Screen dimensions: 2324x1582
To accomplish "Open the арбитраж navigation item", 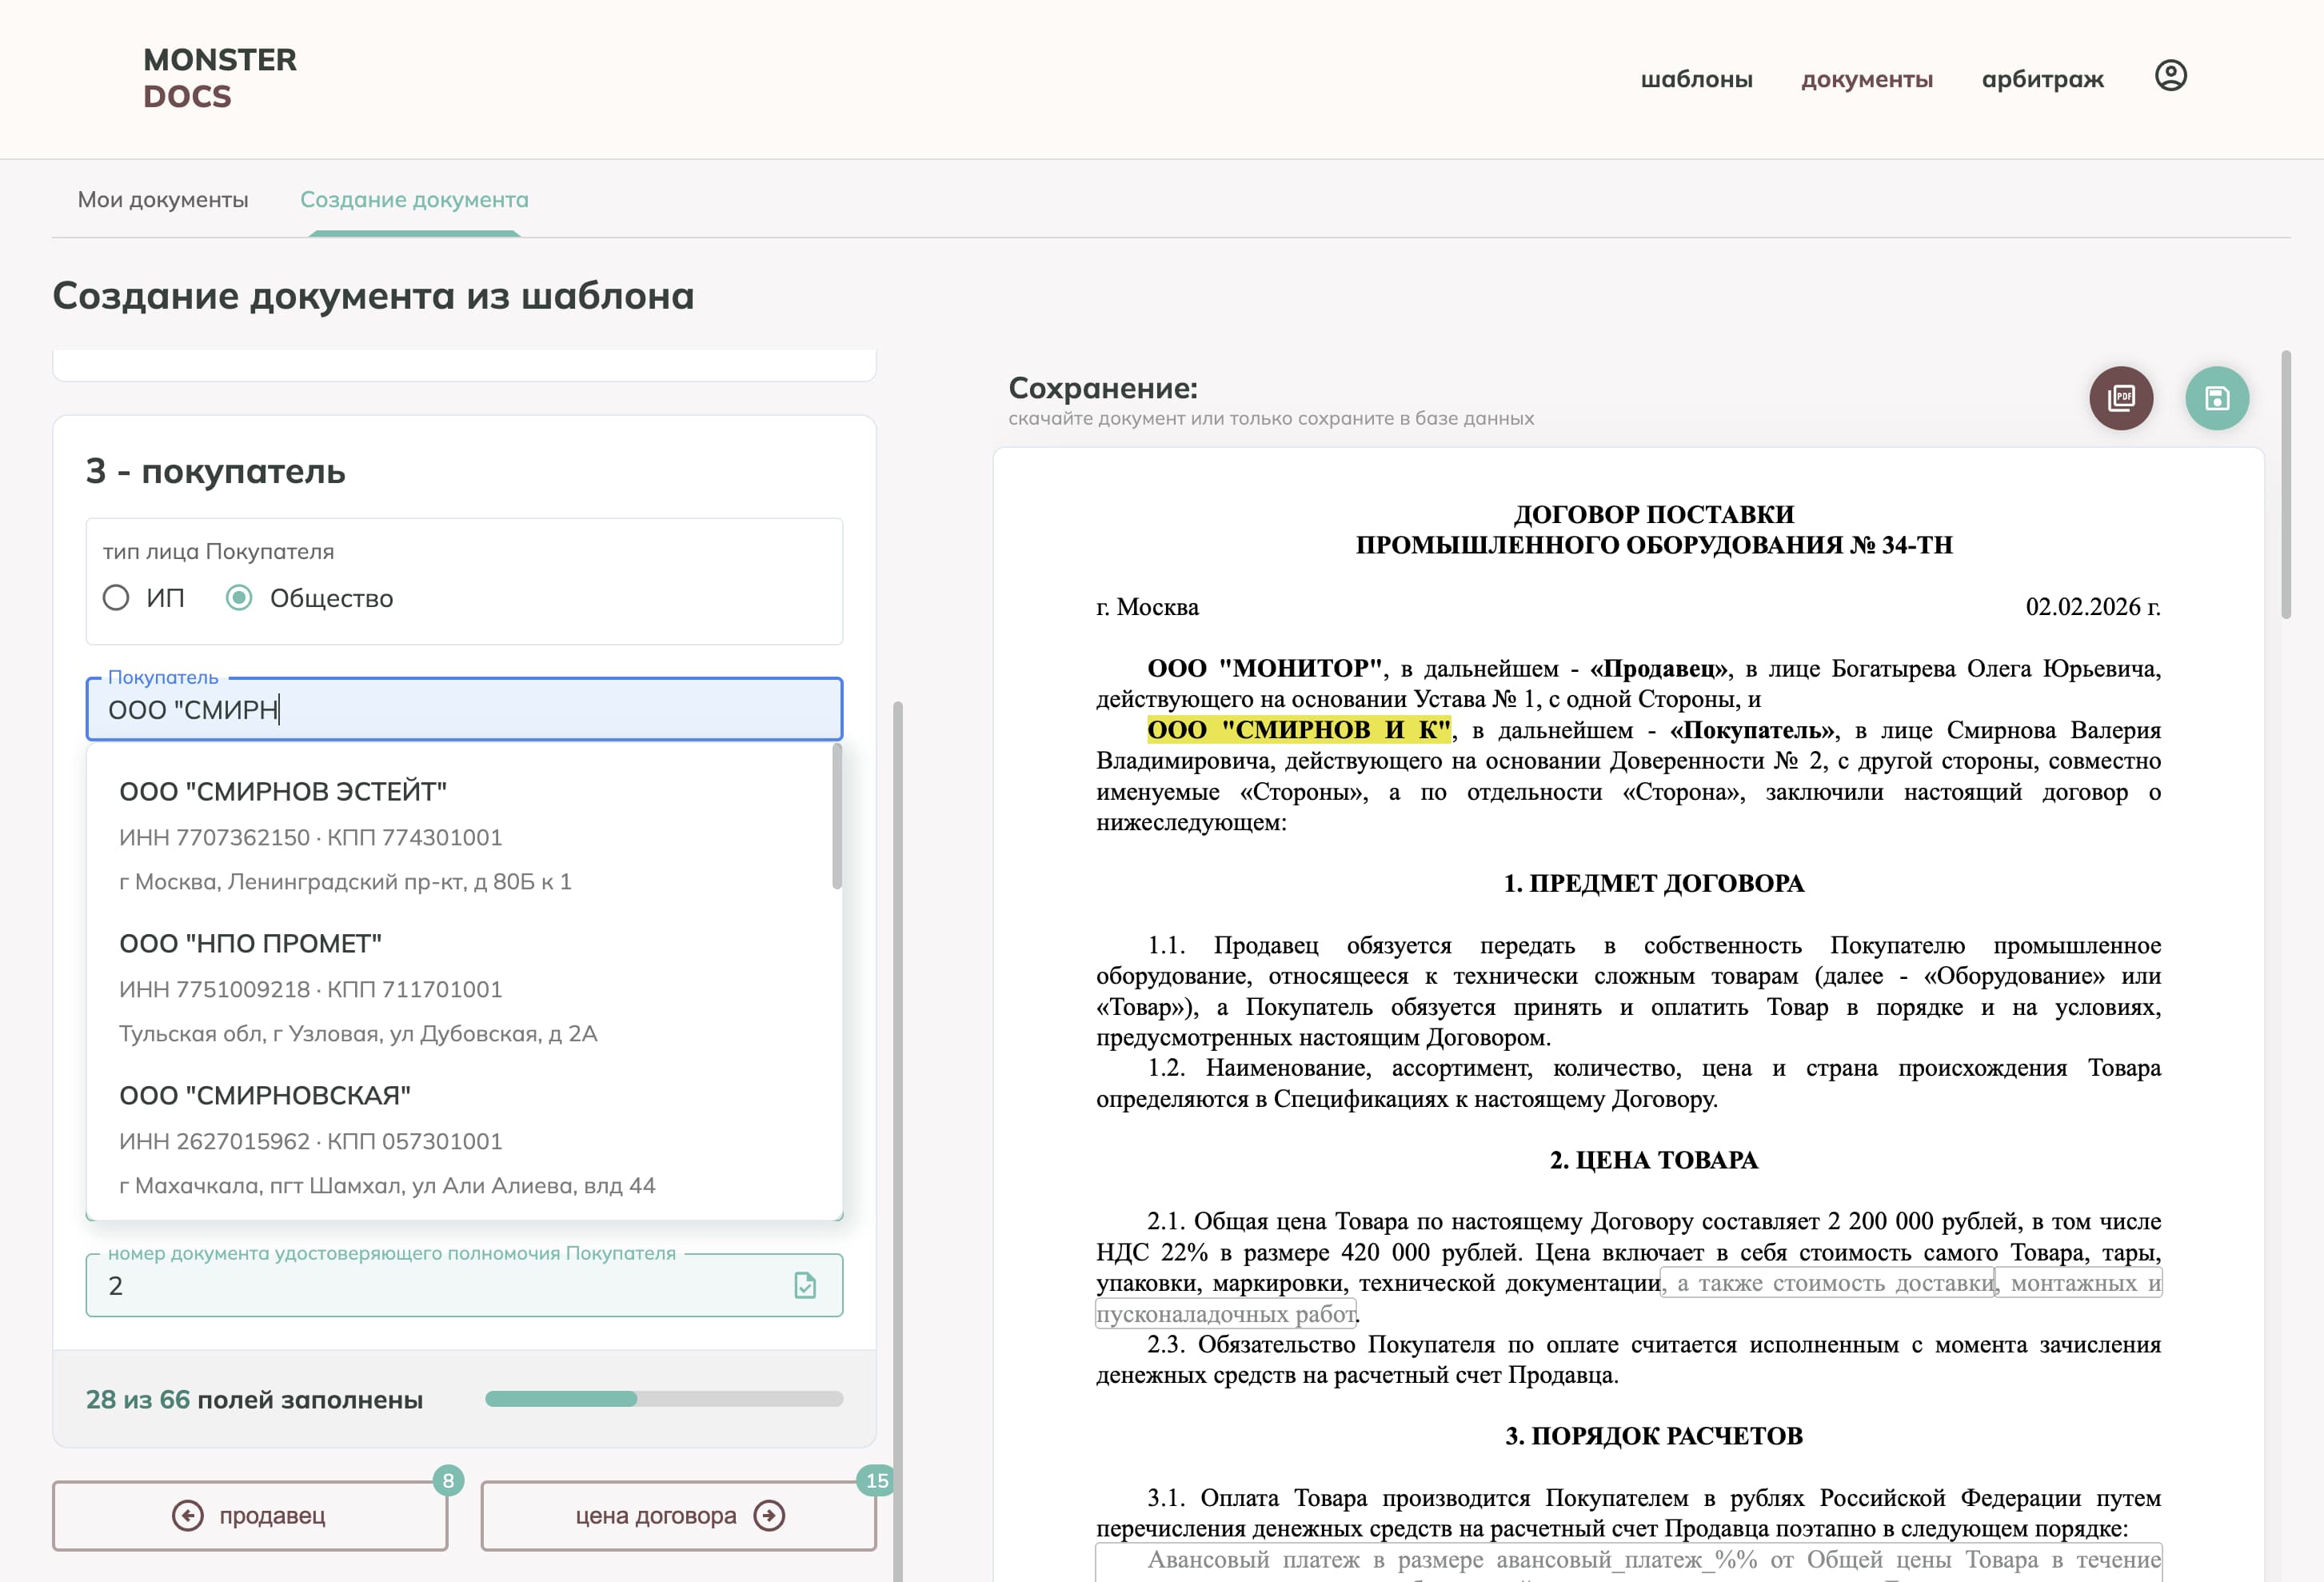I will [x=2042, y=79].
